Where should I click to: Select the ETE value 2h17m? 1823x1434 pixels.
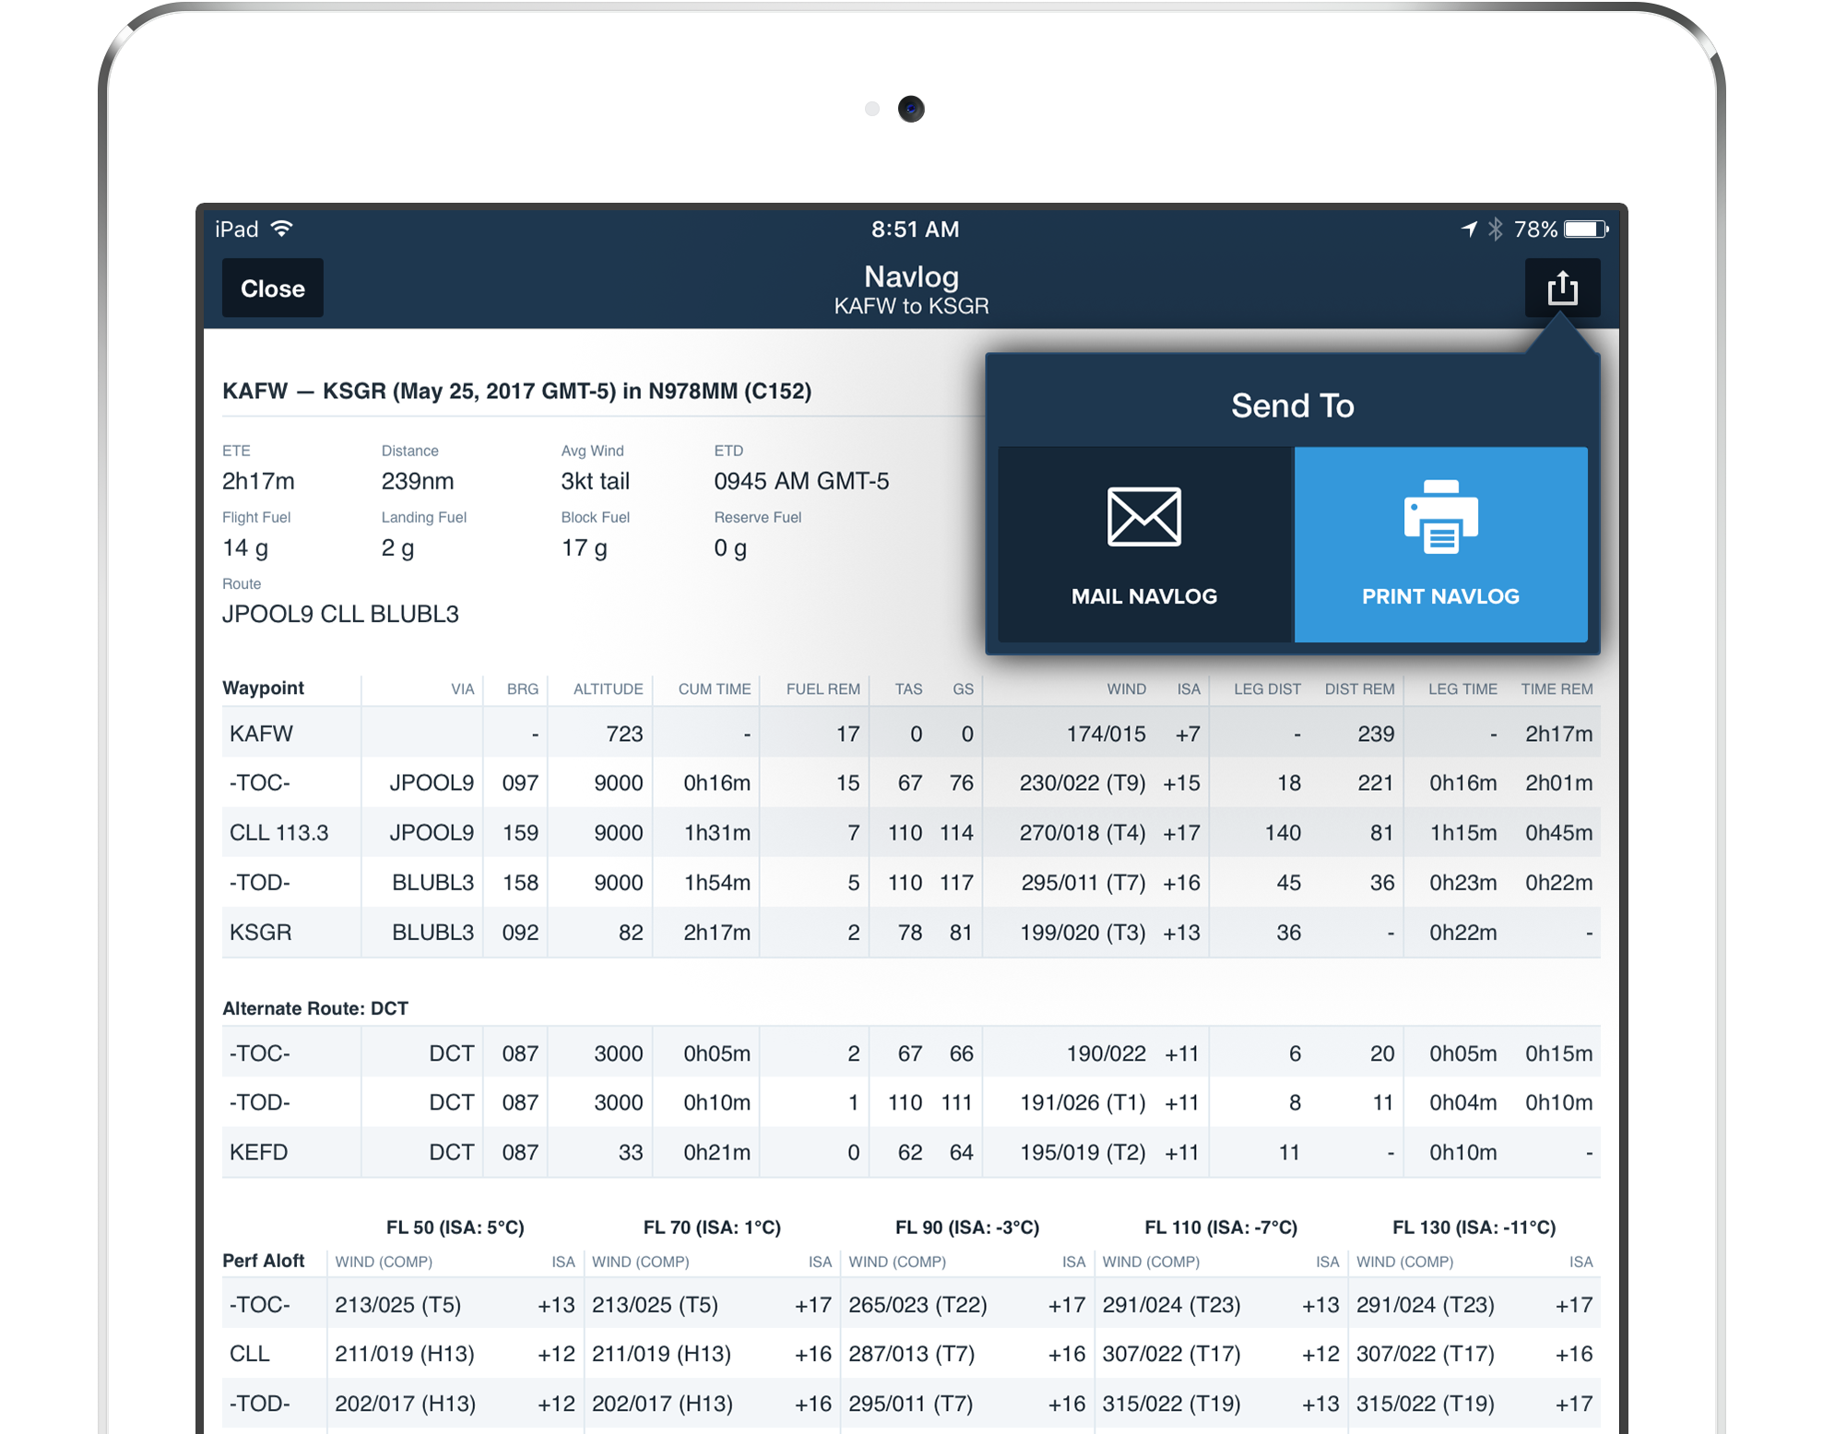[x=258, y=481]
